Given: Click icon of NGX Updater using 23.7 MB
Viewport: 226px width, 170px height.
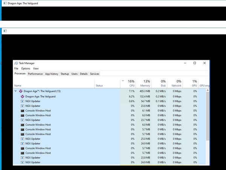Looking at the screenshot, I should [x=23, y=120].
